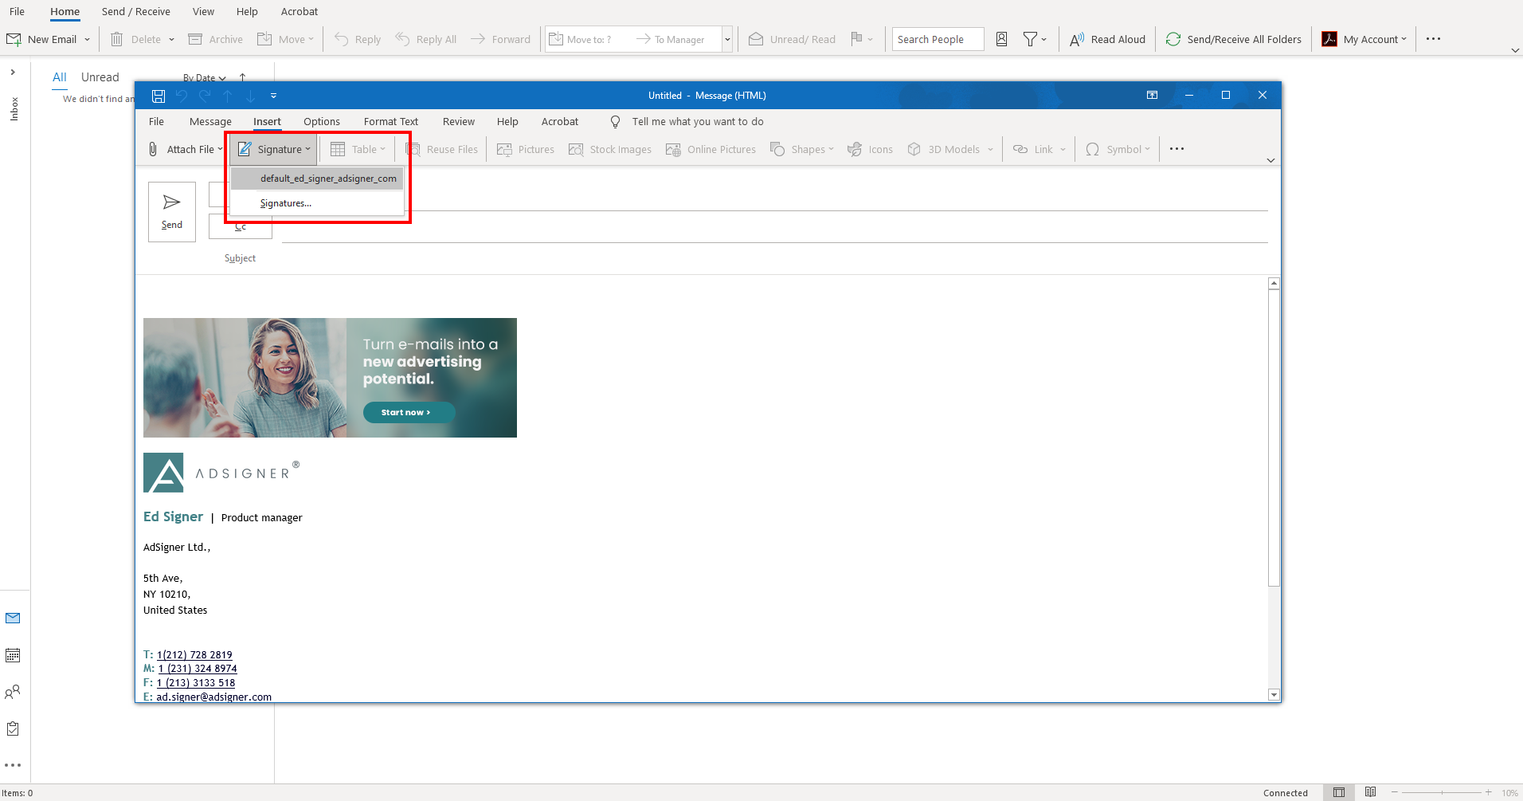Screen dimensions: 1523x801
Task: Click the Reply All button
Action: [426, 39]
